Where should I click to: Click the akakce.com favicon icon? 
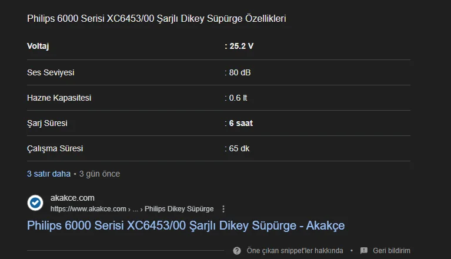tap(35, 203)
